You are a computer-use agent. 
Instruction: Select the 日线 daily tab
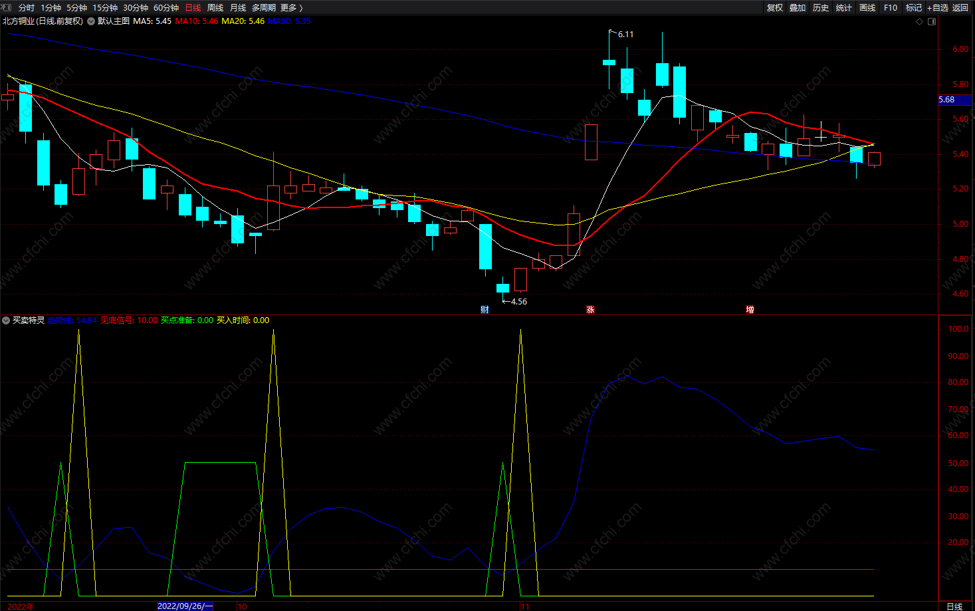[x=193, y=7]
